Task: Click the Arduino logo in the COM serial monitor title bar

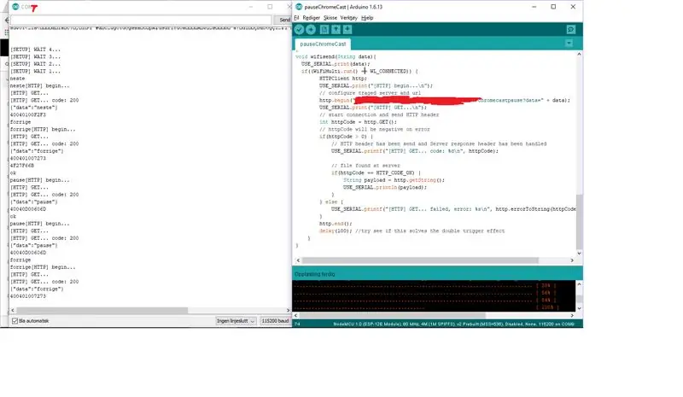Action: 15,7
